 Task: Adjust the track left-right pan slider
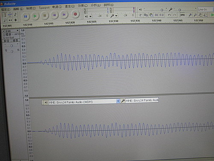[x=12, y=51]
